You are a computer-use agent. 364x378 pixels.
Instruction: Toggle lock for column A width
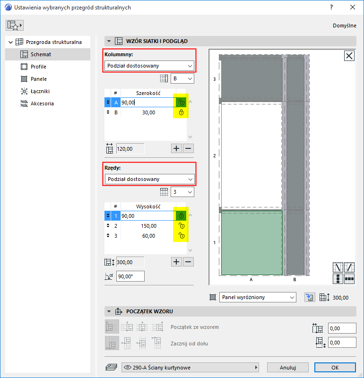181,103
